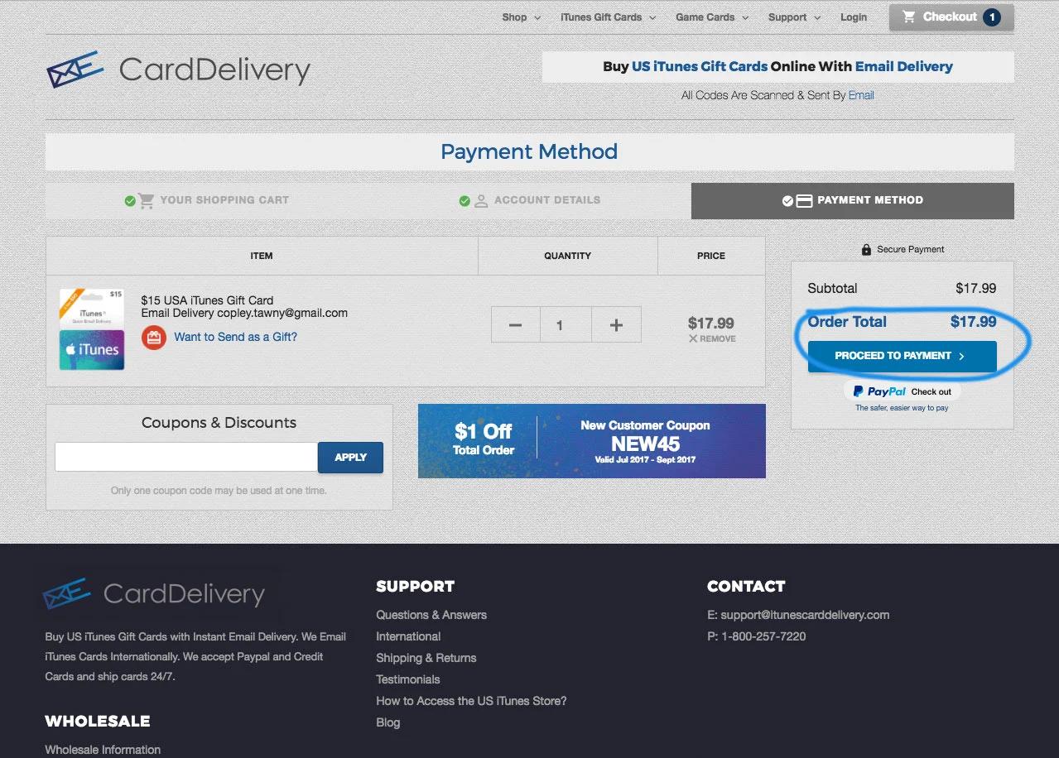Click Buy US iTunes Gift Cards banner
The height and width of the screenshot is (758, 1059).
click(x=777, y=67)
